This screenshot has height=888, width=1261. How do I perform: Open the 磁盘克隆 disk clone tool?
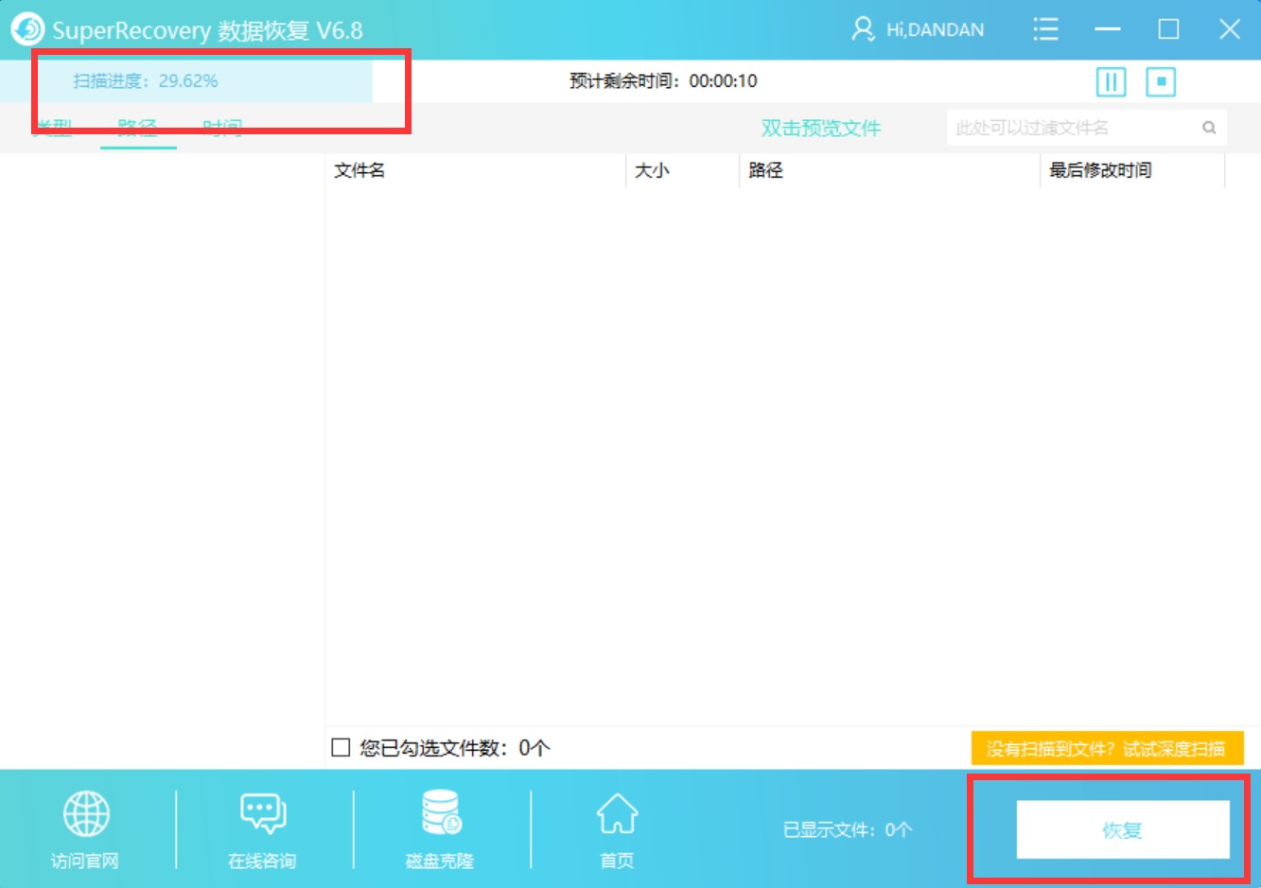438,828
